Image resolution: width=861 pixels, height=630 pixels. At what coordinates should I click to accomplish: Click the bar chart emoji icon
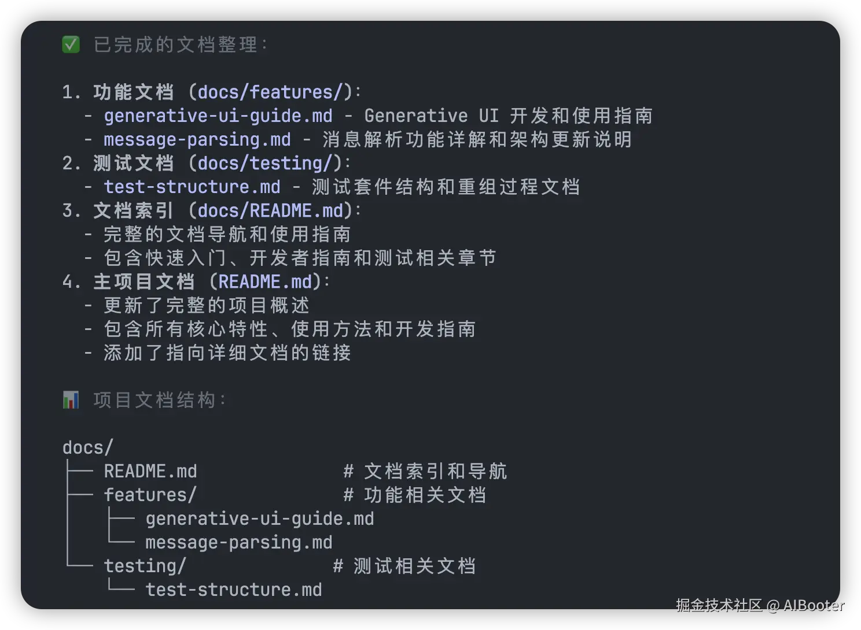coord(71,400)
